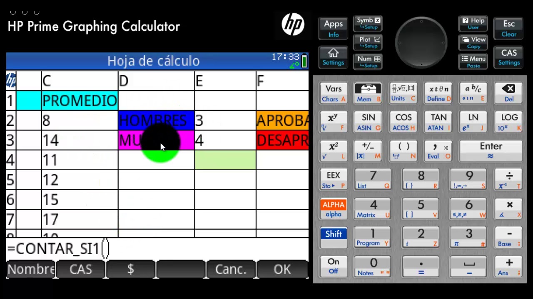The image size is (533, 299).
Task: Tap the divide ÷ key
Action: (x=509, y=180)
